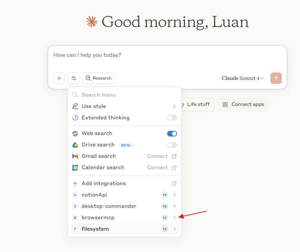Select Add integrations menu entry

(125, 183)
